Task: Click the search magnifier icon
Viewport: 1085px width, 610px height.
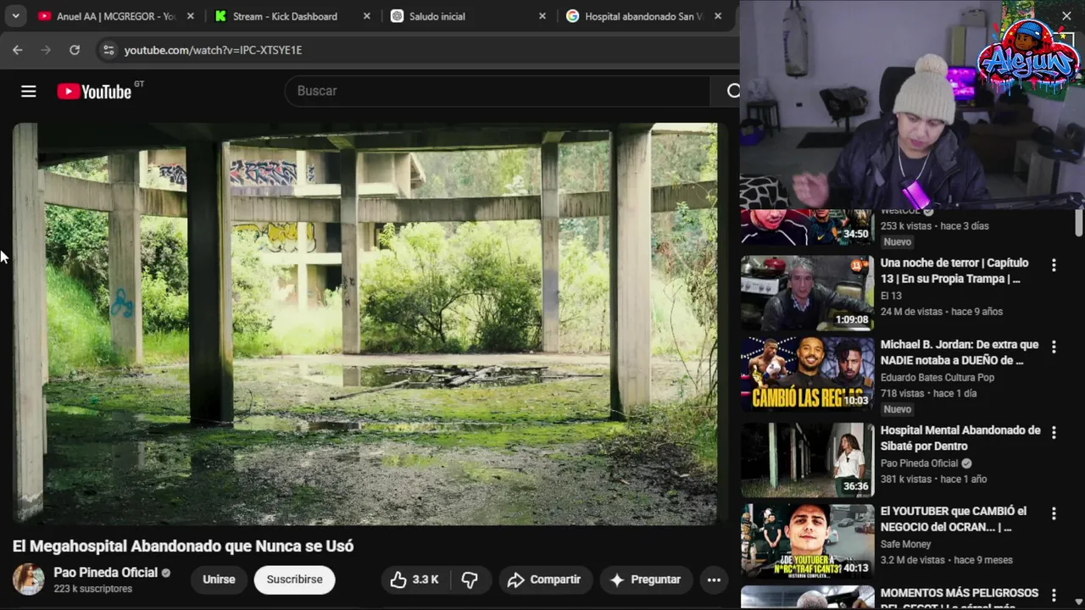Action: click(x=732, y=91)
